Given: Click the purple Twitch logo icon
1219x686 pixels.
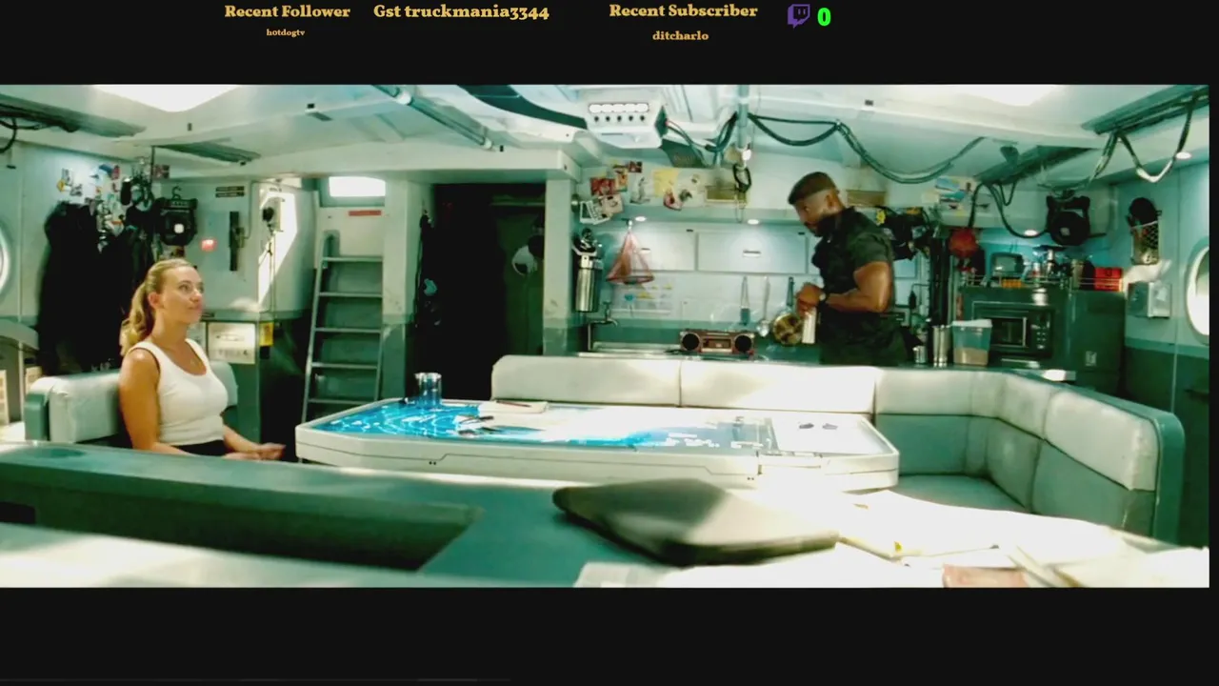Looking at the screenshot, I should point(798,15).
